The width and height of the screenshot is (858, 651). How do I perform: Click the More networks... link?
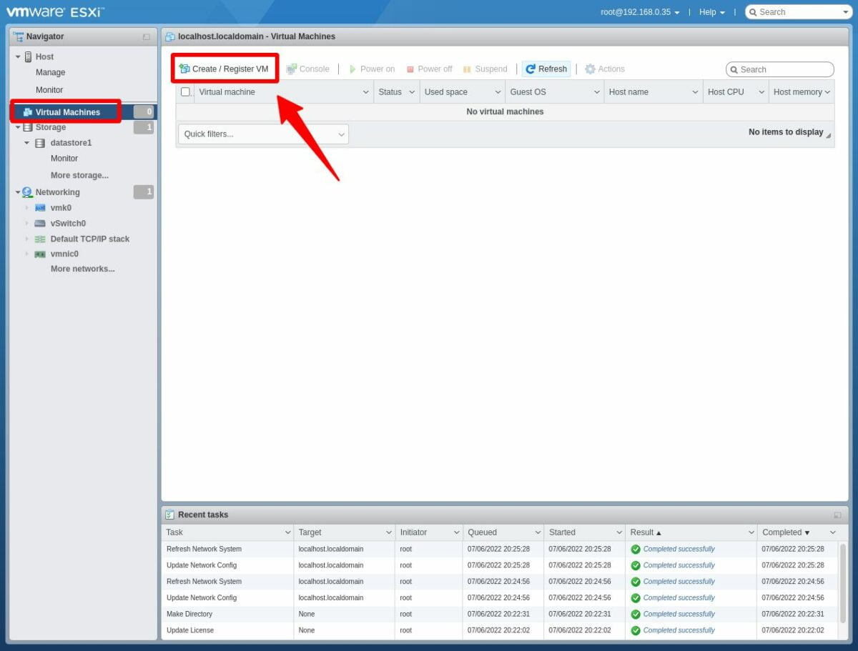click(x=82, y=269)
